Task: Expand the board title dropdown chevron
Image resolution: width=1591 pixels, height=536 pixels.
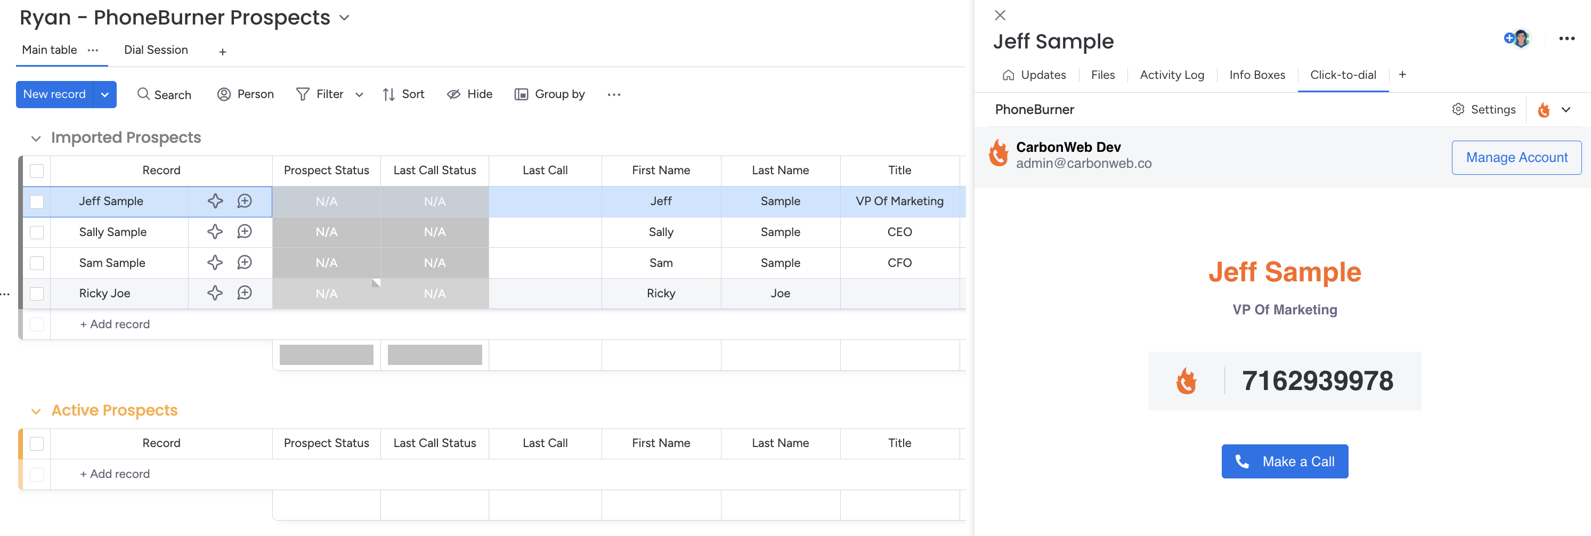Action: coord(345,18)
